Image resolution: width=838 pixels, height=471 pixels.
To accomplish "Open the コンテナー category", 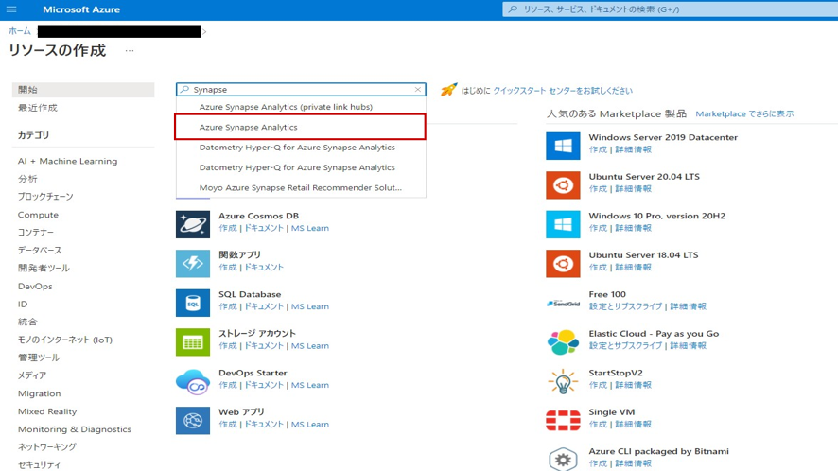I will pos(36,232).
